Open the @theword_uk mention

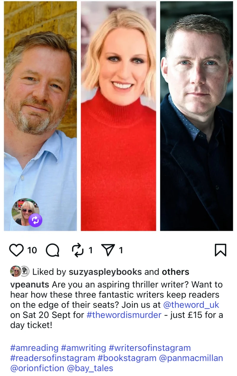tap(191, 305)
